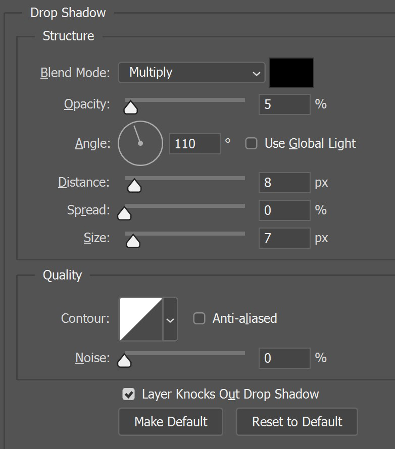Click the Contour curve thumbnail
This screenshot has width=395, height=449.
pos(141,319)
